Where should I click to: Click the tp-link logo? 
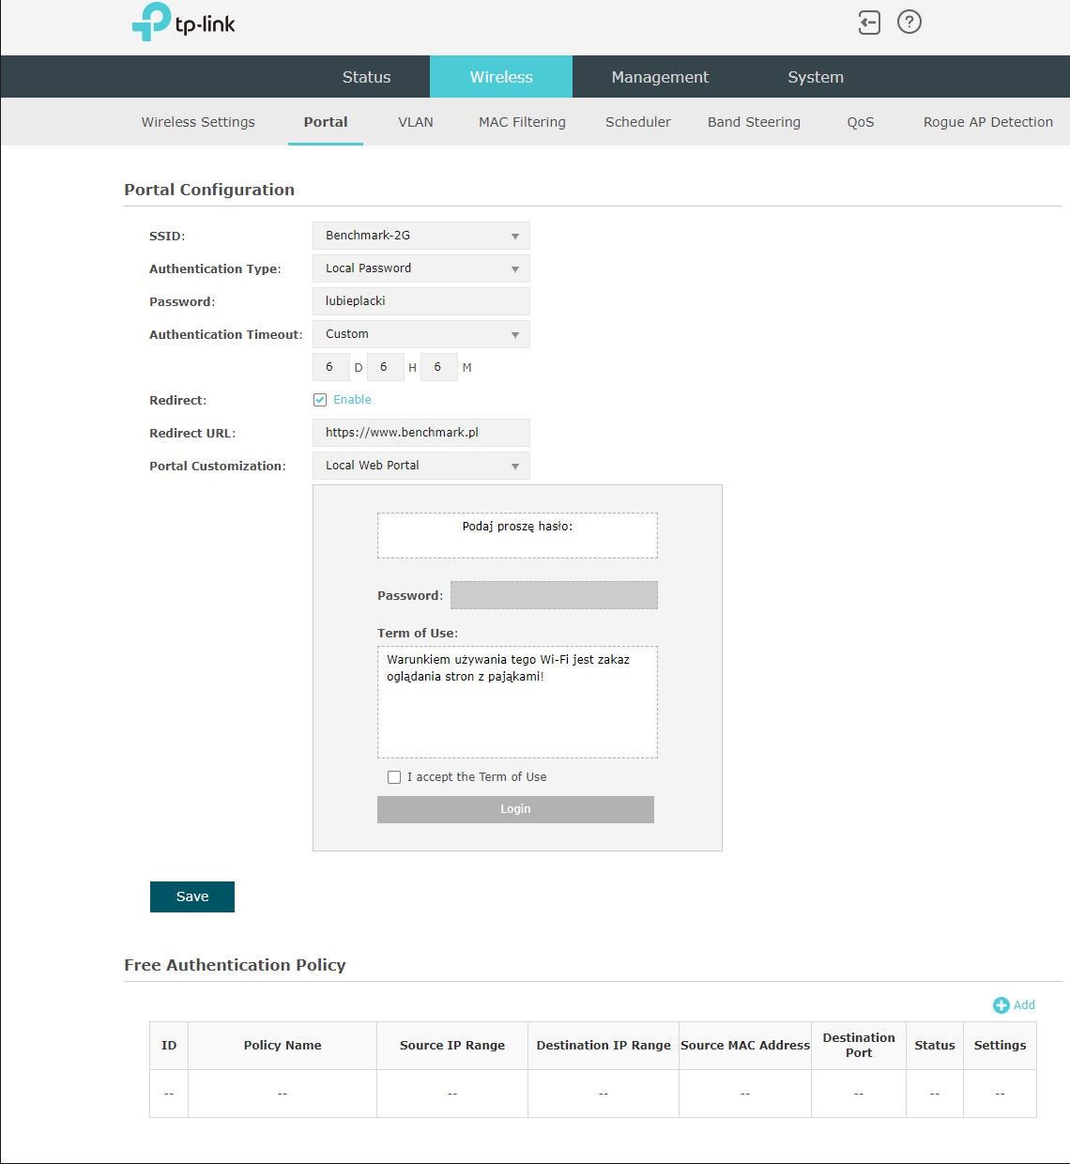coord(183,23)
